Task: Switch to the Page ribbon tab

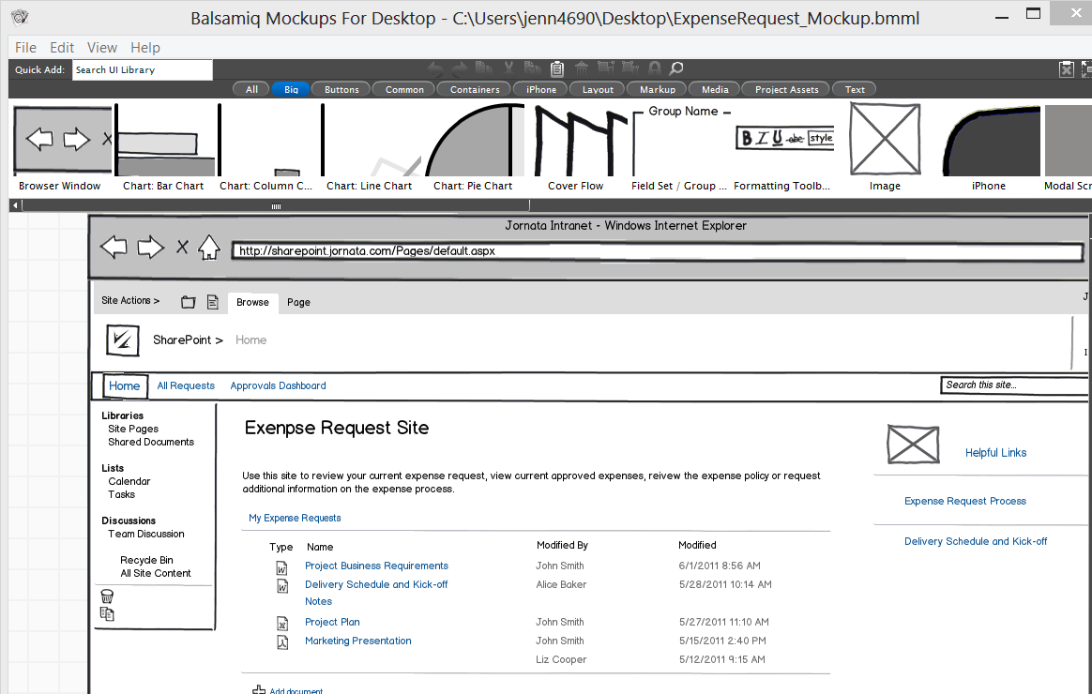Action: point(298,302)
